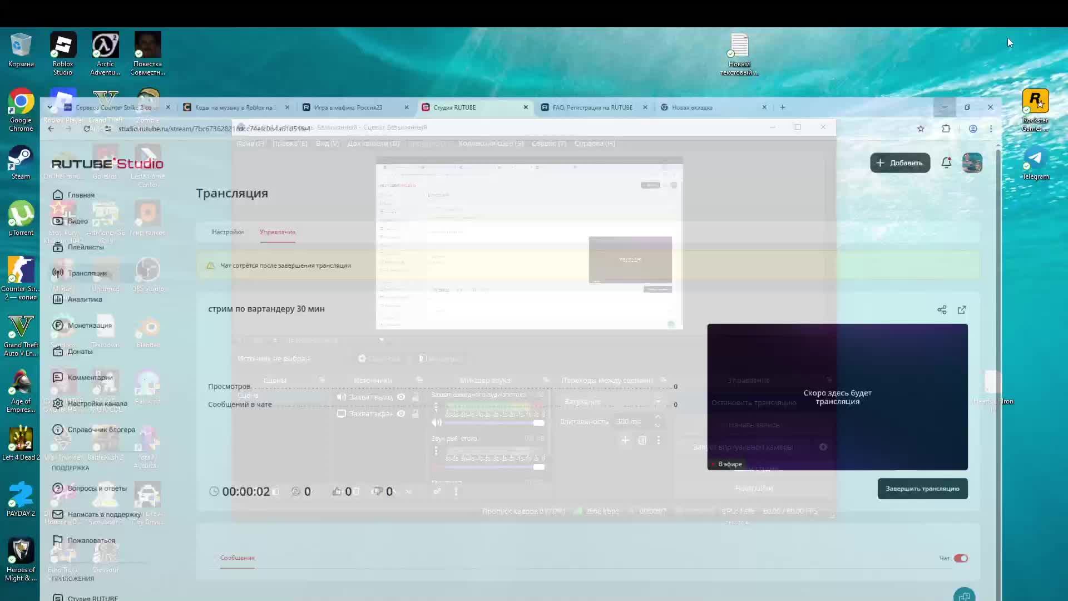Click the Chrome profile icon

(973, 129)
